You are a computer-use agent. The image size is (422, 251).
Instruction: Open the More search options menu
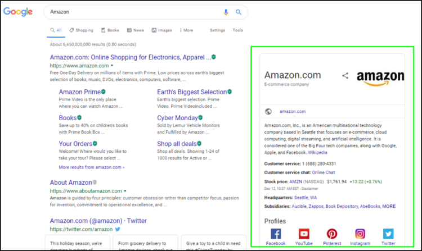tap(186, 30)
